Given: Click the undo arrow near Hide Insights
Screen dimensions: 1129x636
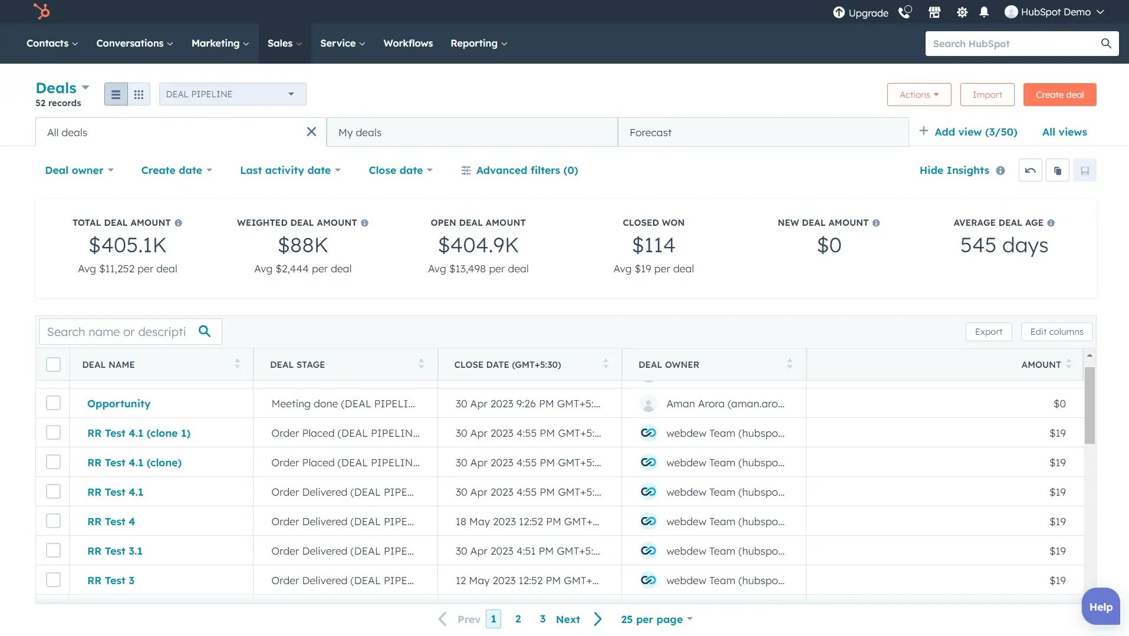Looking at the screenshot, I should [x=1030, y=170].
